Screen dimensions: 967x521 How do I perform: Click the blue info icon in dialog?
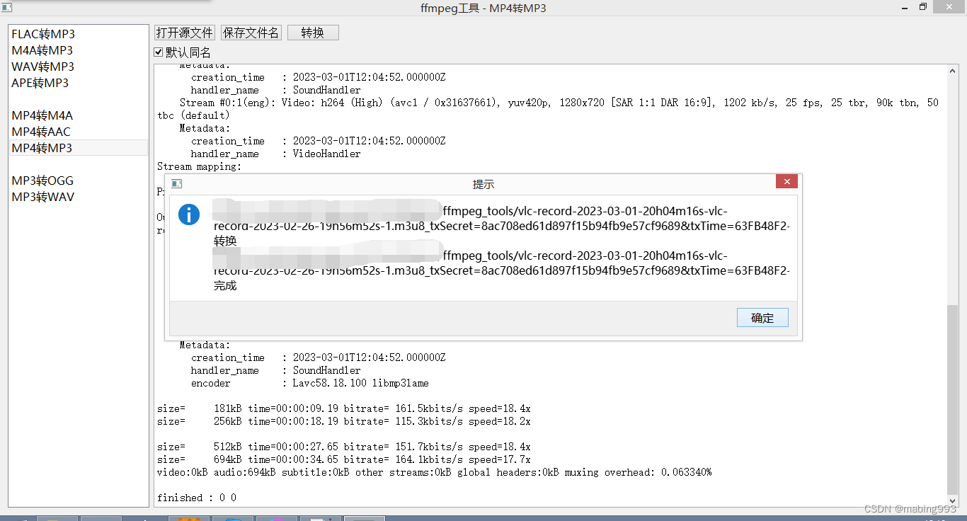189,214
